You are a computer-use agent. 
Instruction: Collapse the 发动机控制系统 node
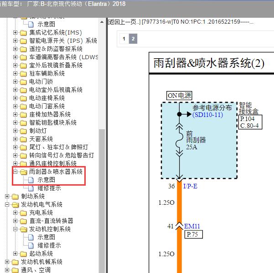pyautogui.click(x=15, y=229)
